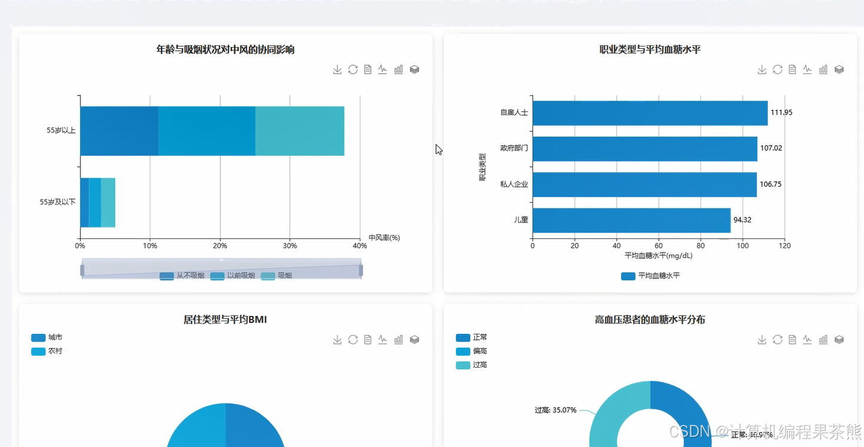864x447 pixels.
Task: Click the 55岁及以下 axis label
Action: coord(58,203)
